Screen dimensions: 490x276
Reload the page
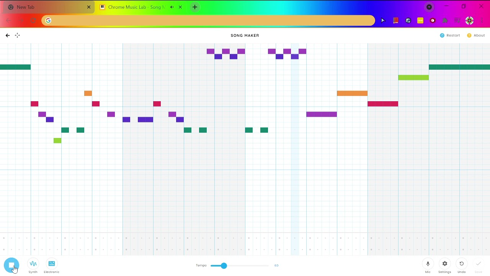(33, 20)
